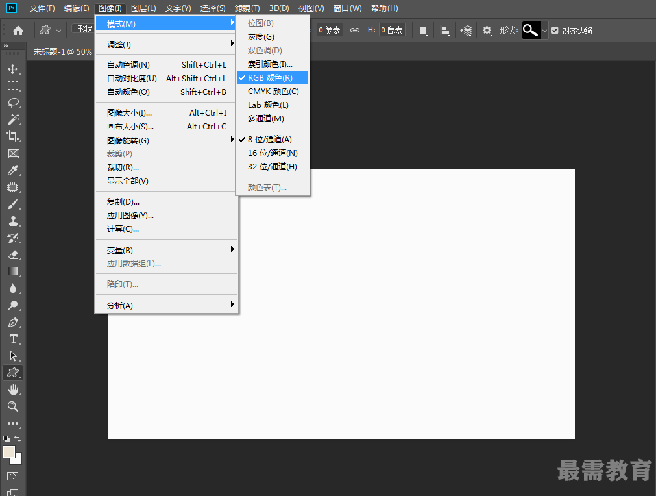This screenshot has height=496, width=656.
Task: Select the Path Selection arrow tool
Action: click(x=13, y=356)
